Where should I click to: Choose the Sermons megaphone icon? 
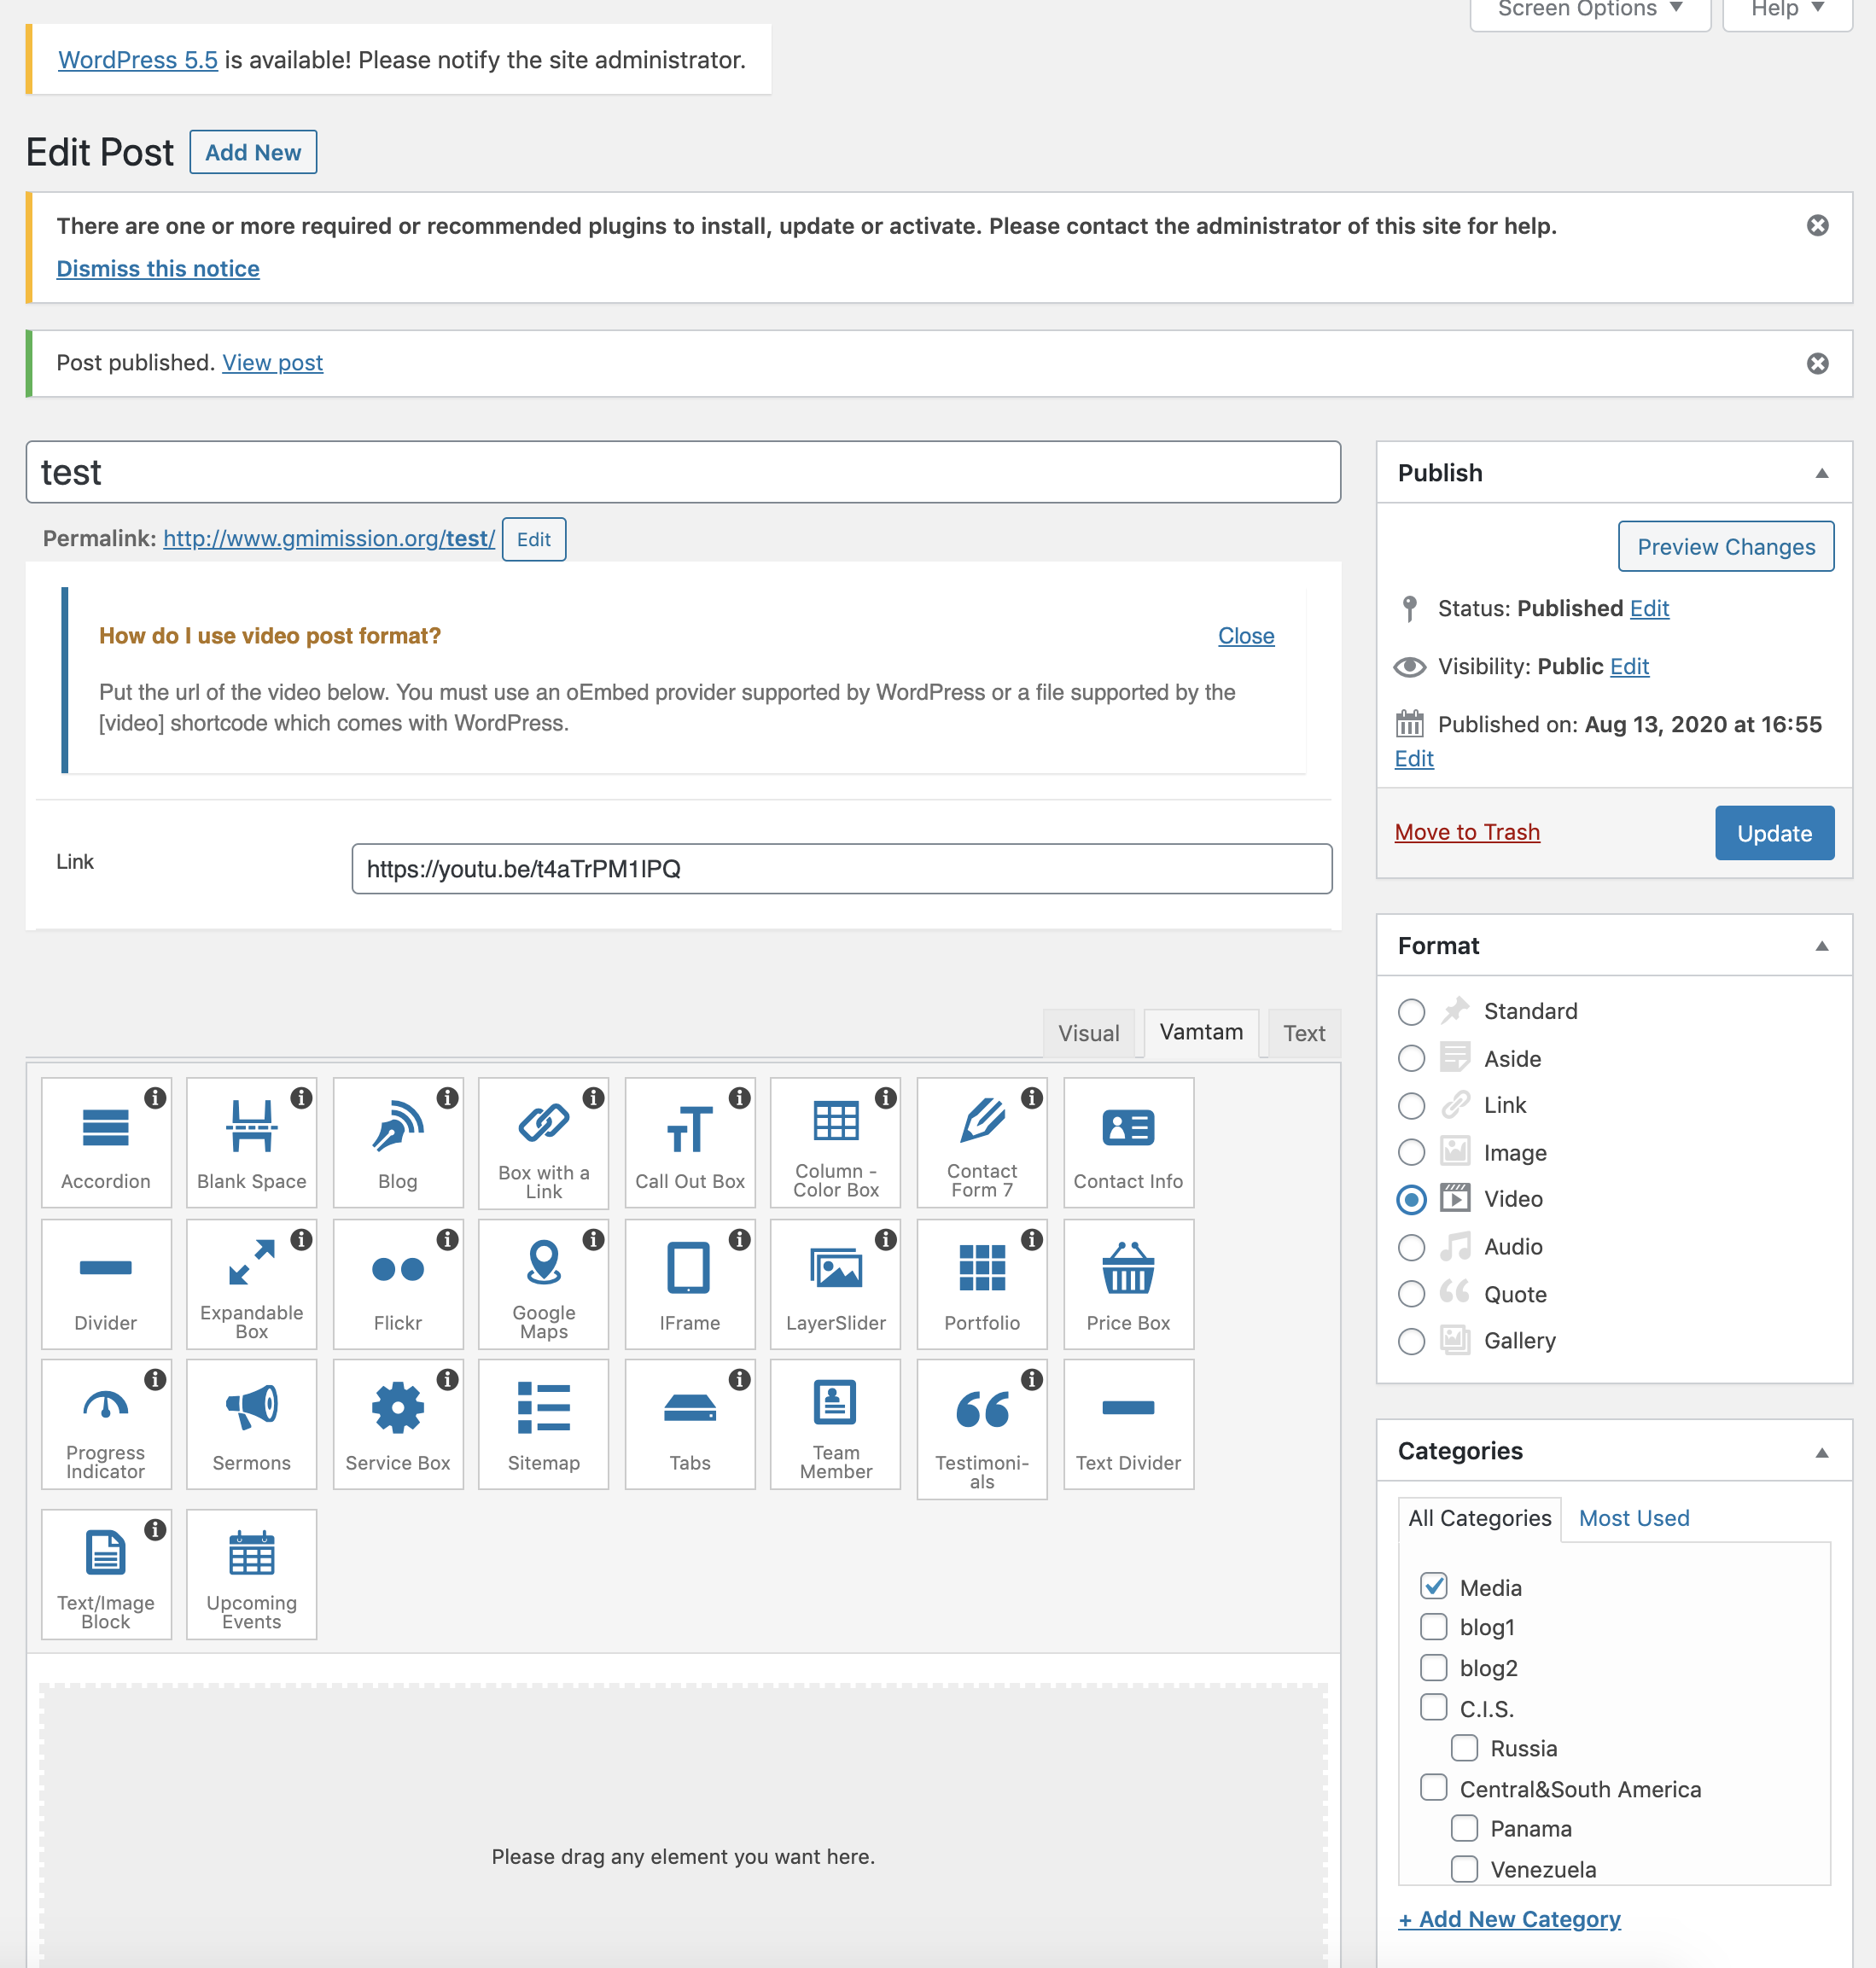click(x=251, y=1407)
